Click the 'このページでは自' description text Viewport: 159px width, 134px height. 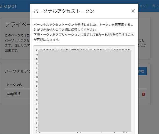17,35
